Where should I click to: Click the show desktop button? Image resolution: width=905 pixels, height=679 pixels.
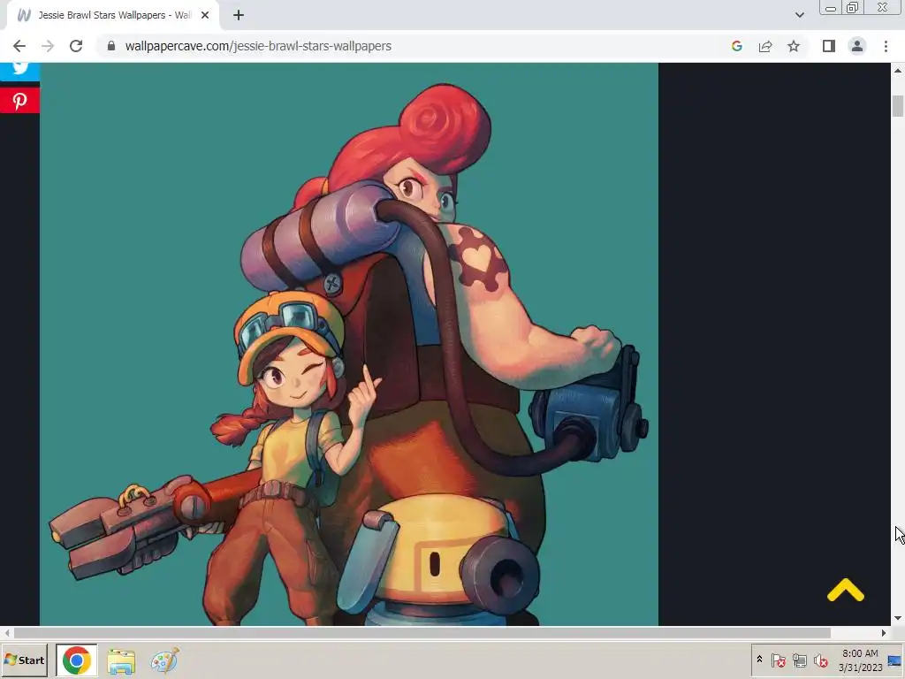(896, 660)
